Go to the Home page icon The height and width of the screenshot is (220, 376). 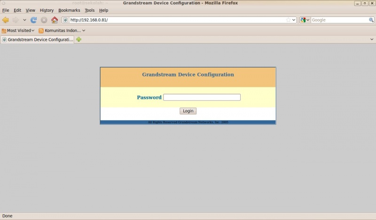click(x=55, y=20)
